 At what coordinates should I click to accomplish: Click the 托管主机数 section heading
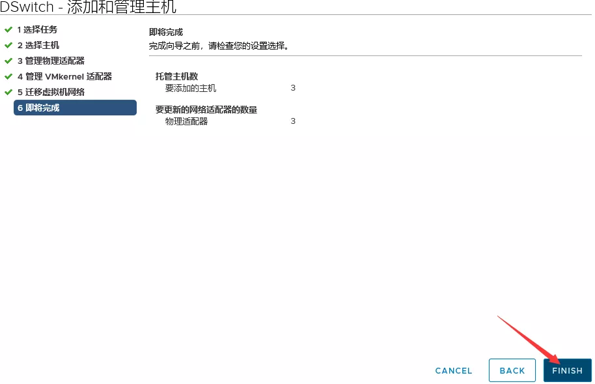(176, 77)
